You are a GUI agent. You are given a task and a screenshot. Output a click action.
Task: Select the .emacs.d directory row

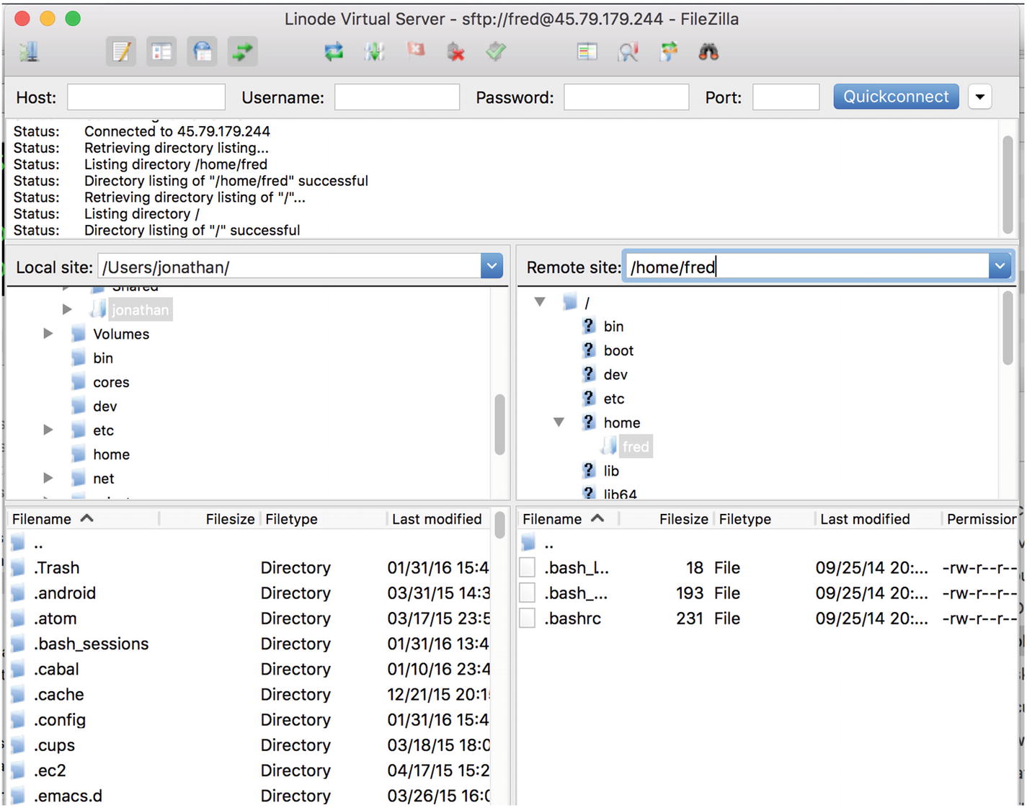[x=249, y=796]
